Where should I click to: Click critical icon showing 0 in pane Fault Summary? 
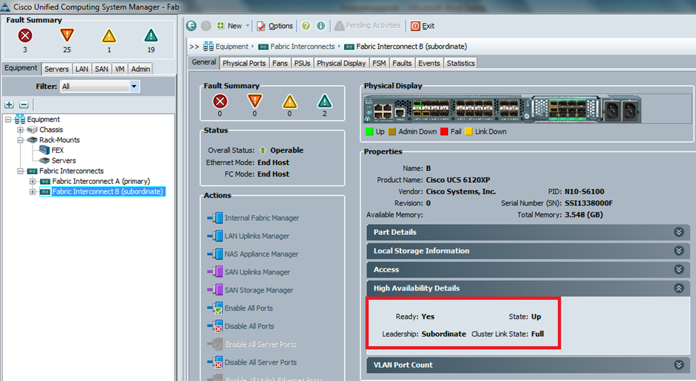[220, 102]
